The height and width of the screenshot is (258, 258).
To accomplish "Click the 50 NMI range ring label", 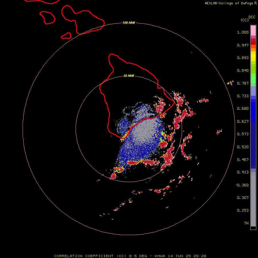I will [x=129, y=76].
